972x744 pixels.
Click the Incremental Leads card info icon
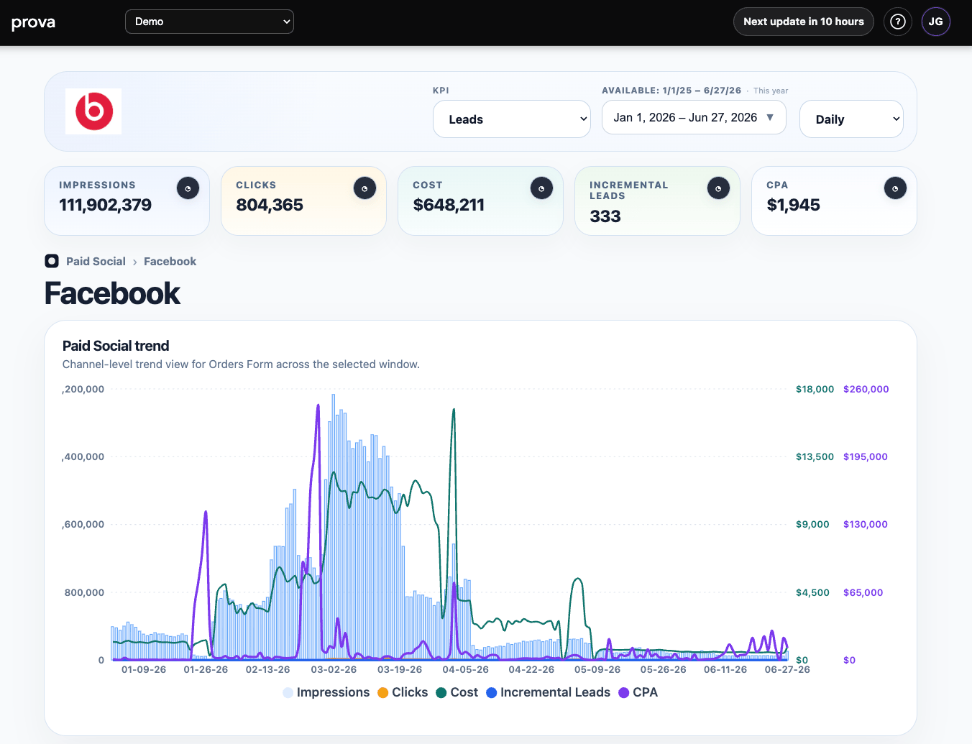pyautogui.click(x=718, y=188)
